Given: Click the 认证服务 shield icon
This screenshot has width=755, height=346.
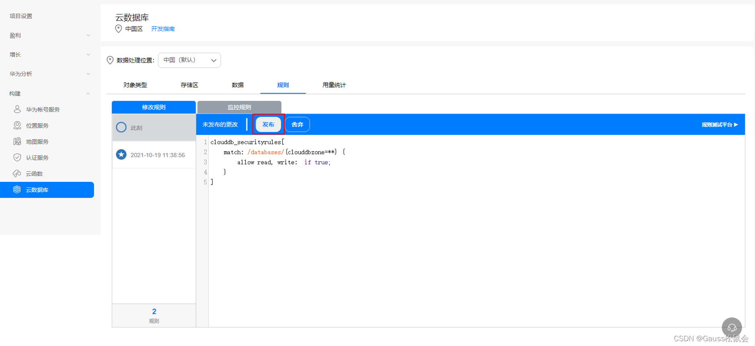Looking at the screenshot, I should 17,157.
